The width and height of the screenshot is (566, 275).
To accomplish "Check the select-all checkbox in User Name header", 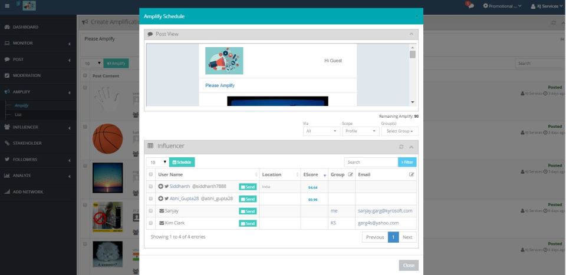I will pyautogui.click(x=151, y=175).
